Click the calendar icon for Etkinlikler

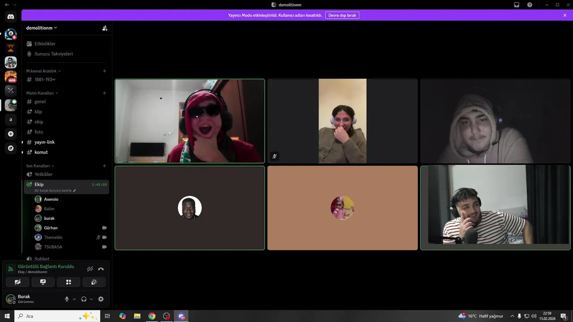(x=30, y=44)
